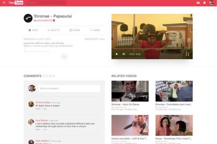
Task: Open the Gotye Somebody That I Used thumbnail
Action: pos(174,125)
